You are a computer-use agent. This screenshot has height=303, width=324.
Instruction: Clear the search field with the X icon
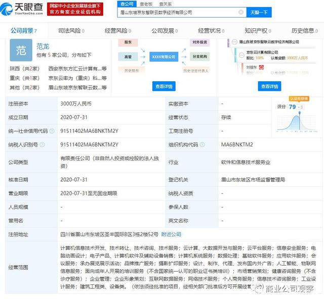point(241,12)
